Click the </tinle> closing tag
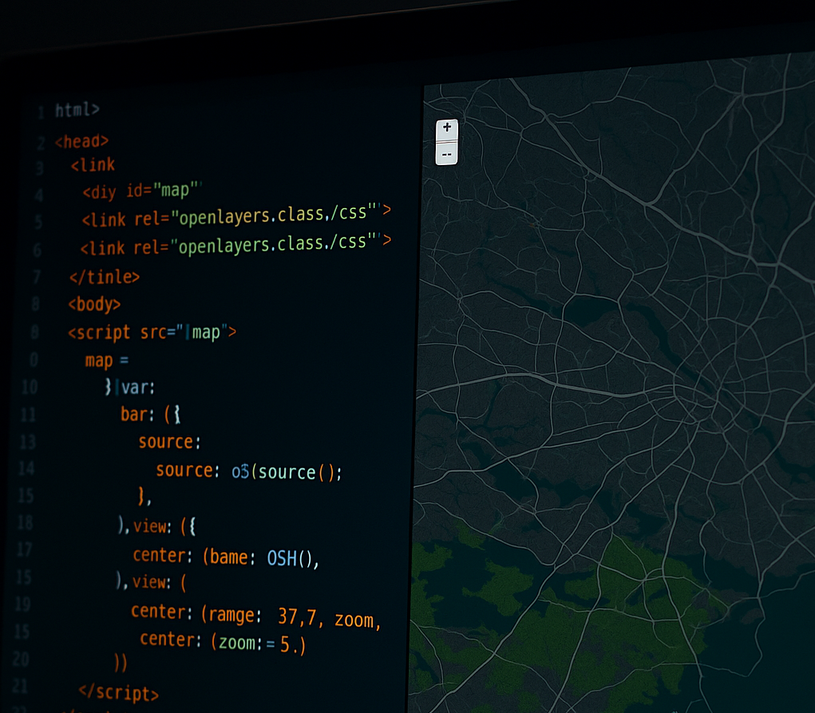Screen dimensions: 815x713 tap(104, 277)
